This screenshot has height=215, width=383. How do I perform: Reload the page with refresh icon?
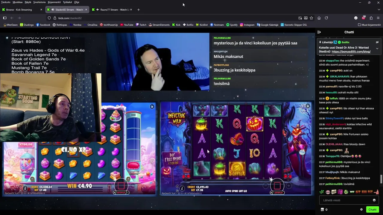point(326,18)
